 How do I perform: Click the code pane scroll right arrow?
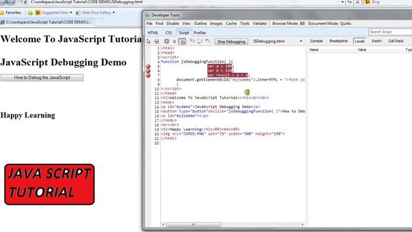click(x=303, y=225)
